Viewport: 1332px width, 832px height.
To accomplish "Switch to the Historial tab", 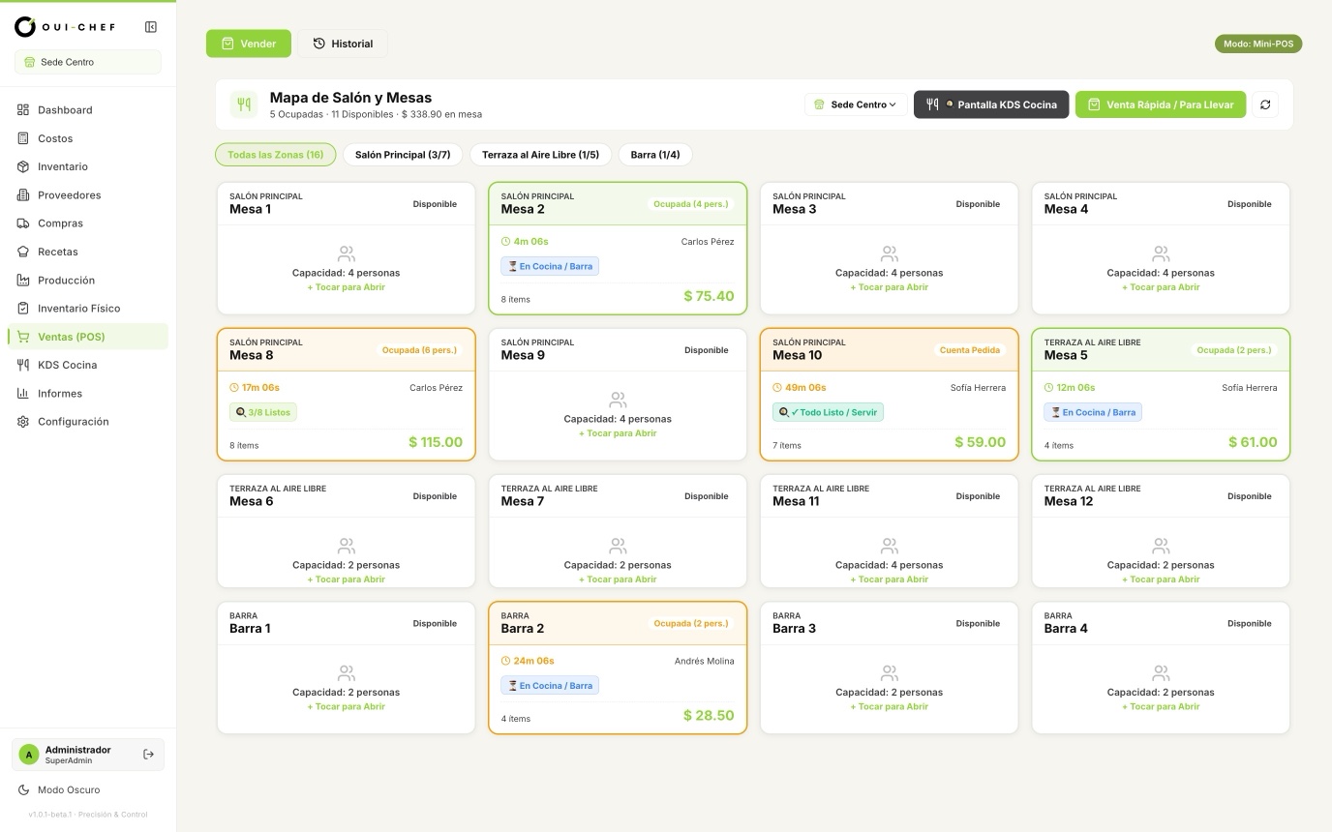I will coord(343,44).
